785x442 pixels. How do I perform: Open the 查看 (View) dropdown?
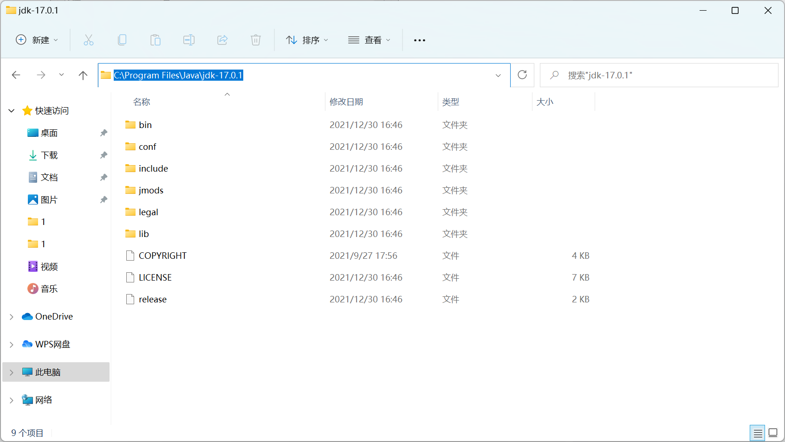click(x=369, y=40)
